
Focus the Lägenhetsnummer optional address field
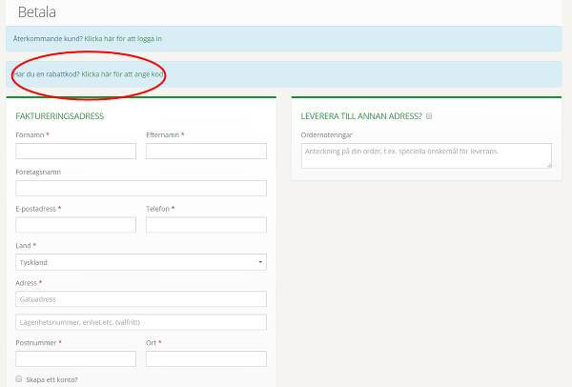141,322
